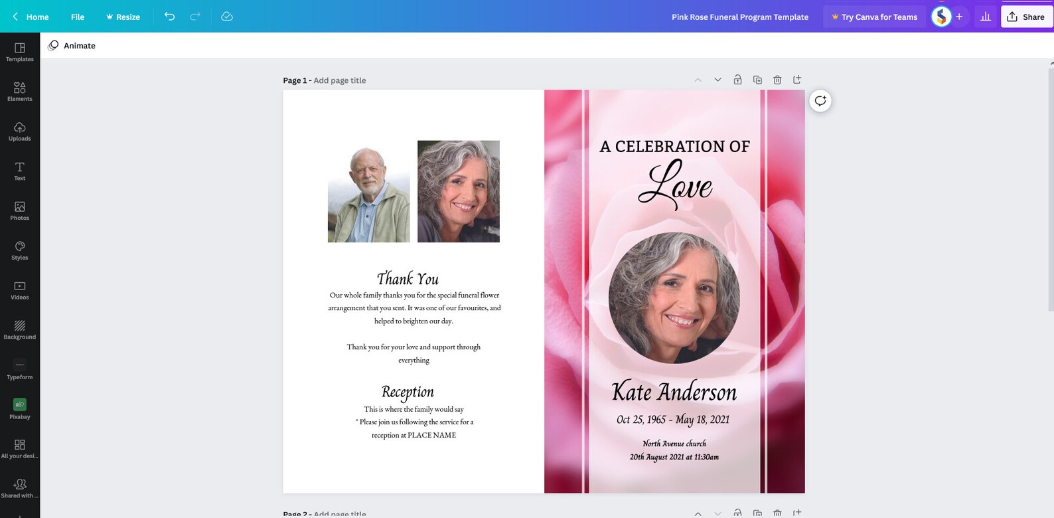Open the user profile avatar
The image size is (1054, 518).
click(941, 17)
